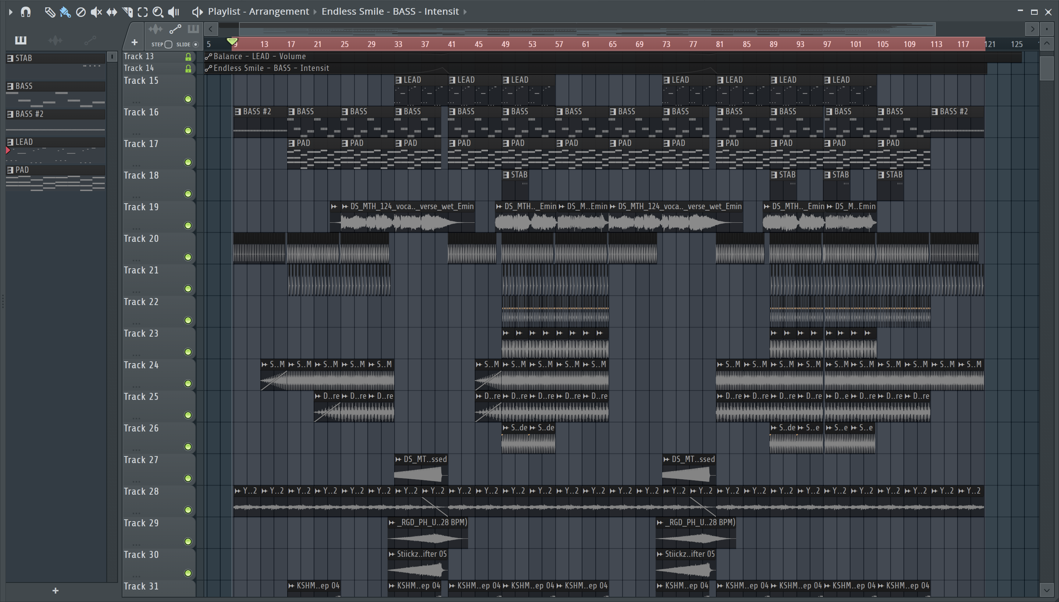
Task: Mute Track 22 with its green light
Action: [188, 320]
